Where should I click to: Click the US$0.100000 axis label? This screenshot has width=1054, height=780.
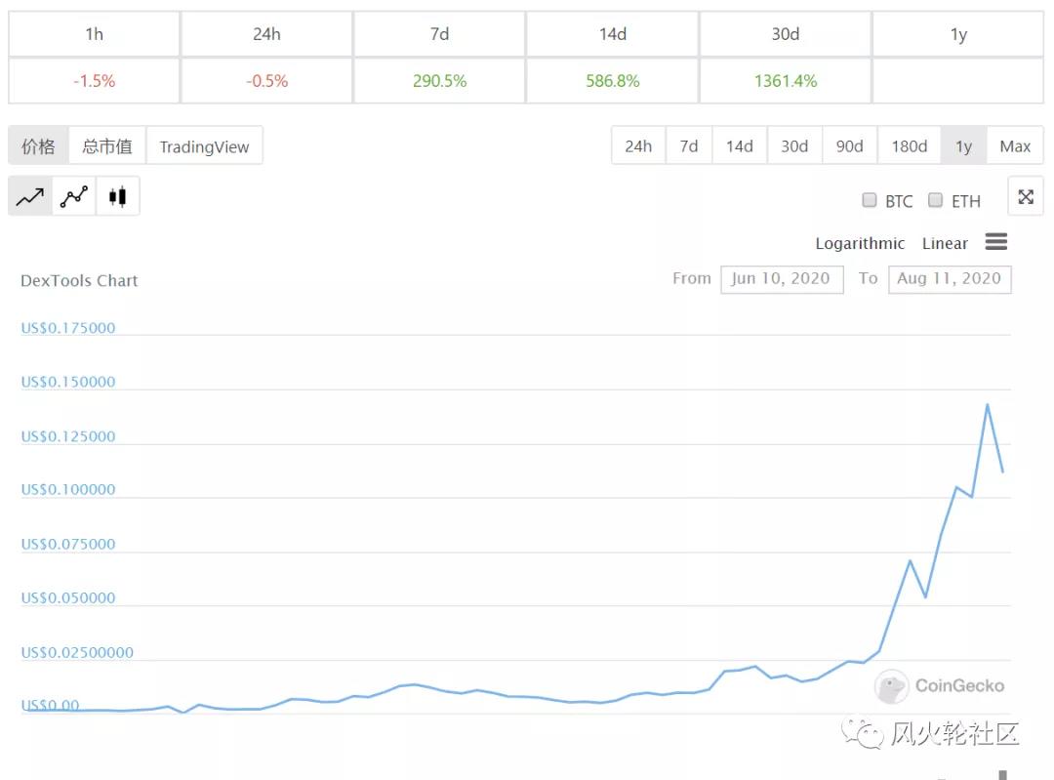click(68, 489)
